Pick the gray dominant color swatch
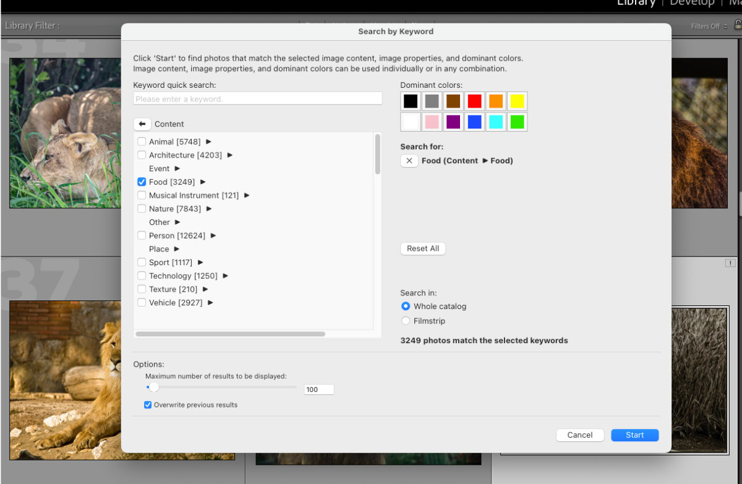 [432, 101]
